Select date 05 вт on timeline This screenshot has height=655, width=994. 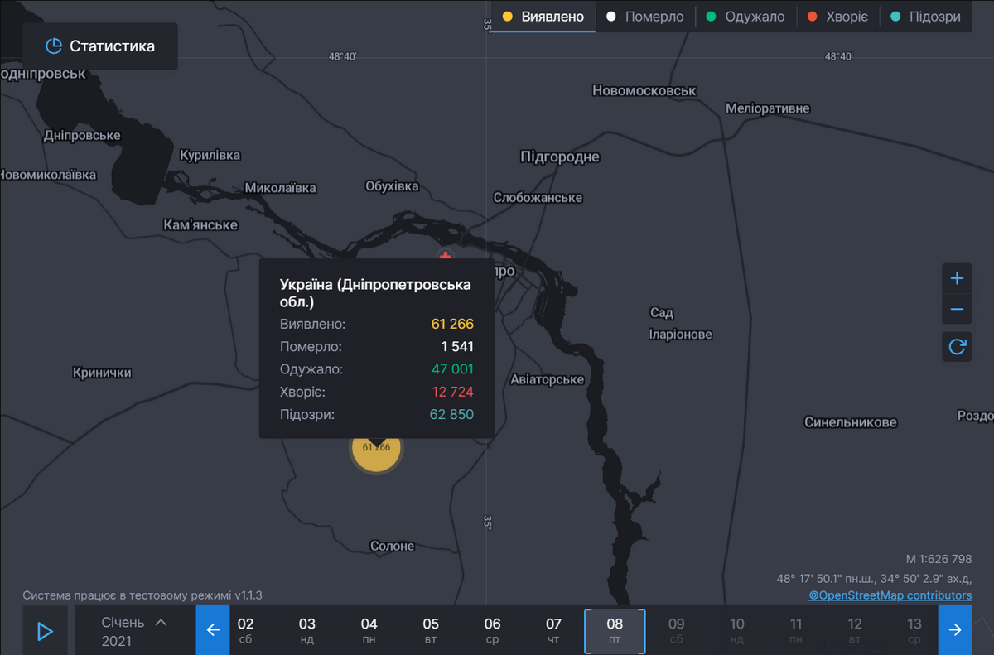[431, 631]
